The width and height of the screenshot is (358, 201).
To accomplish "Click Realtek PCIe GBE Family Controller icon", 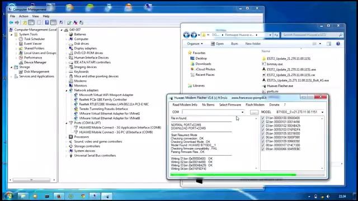I will (x=76, y=99).
